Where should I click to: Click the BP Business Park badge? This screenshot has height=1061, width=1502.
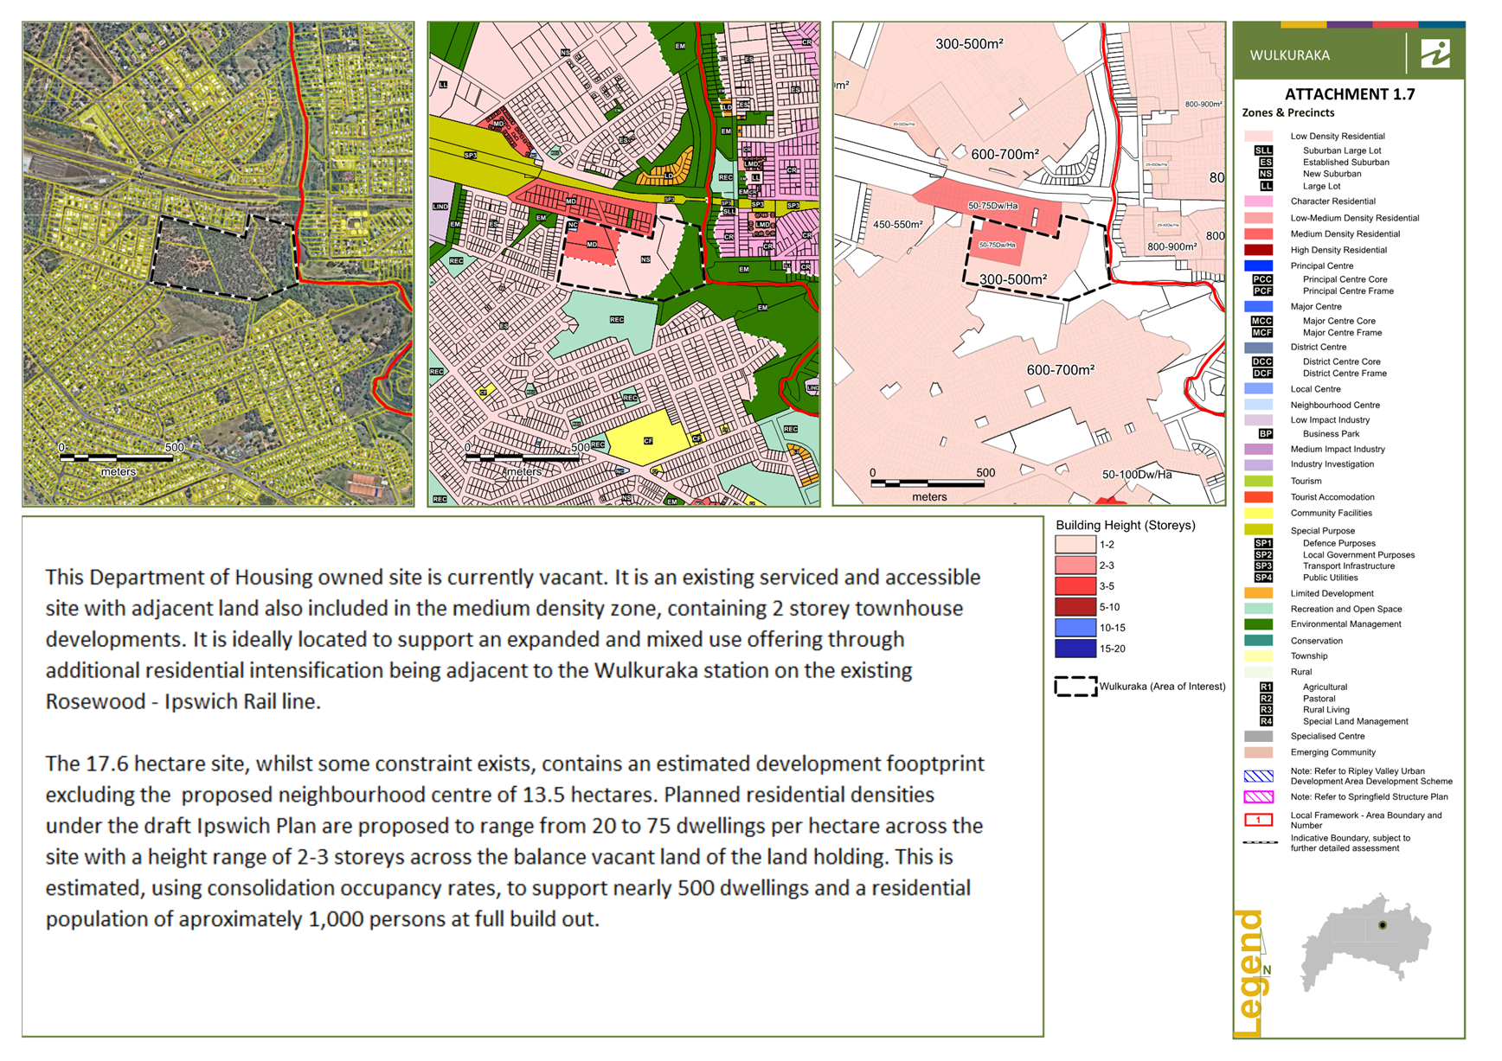pyautogui.click(x=1264, y=434)
